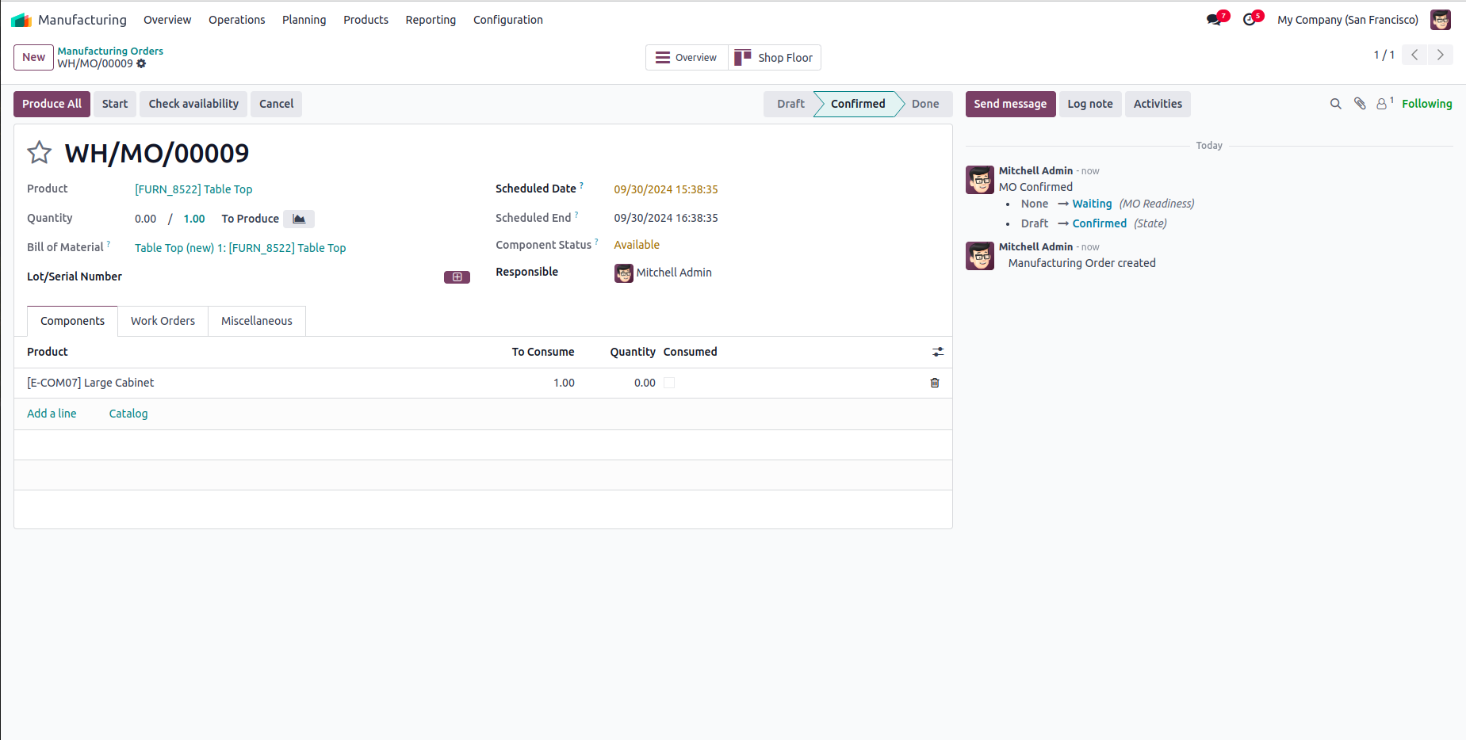Screen dimensions: 1466x740
Task: Click the Responsible user avatar
Action: click(624, 273)
